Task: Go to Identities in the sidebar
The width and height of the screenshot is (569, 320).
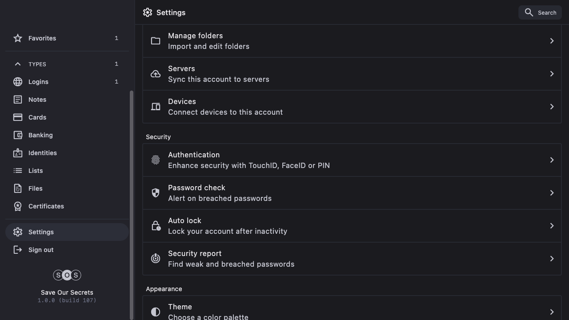Action: [x=42, y=153]
